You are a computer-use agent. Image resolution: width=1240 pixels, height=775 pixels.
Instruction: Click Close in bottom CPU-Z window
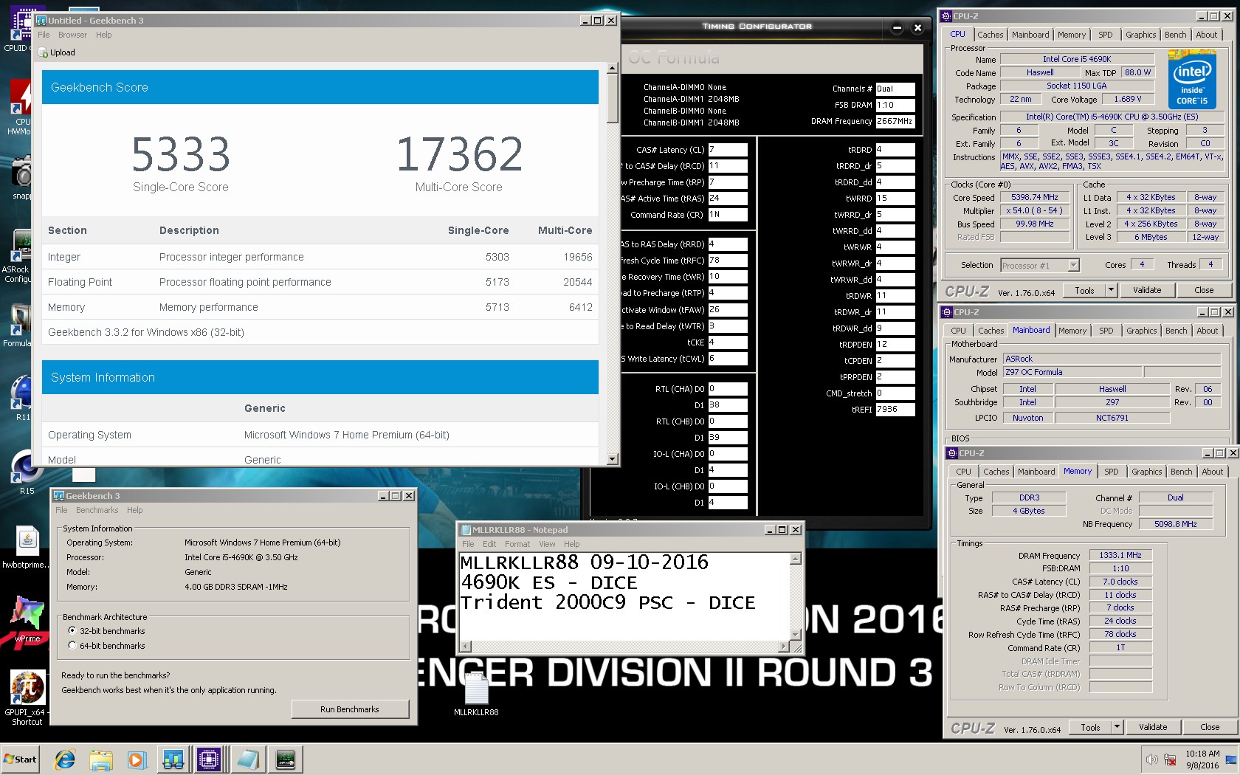click(x=1210, y=727)
